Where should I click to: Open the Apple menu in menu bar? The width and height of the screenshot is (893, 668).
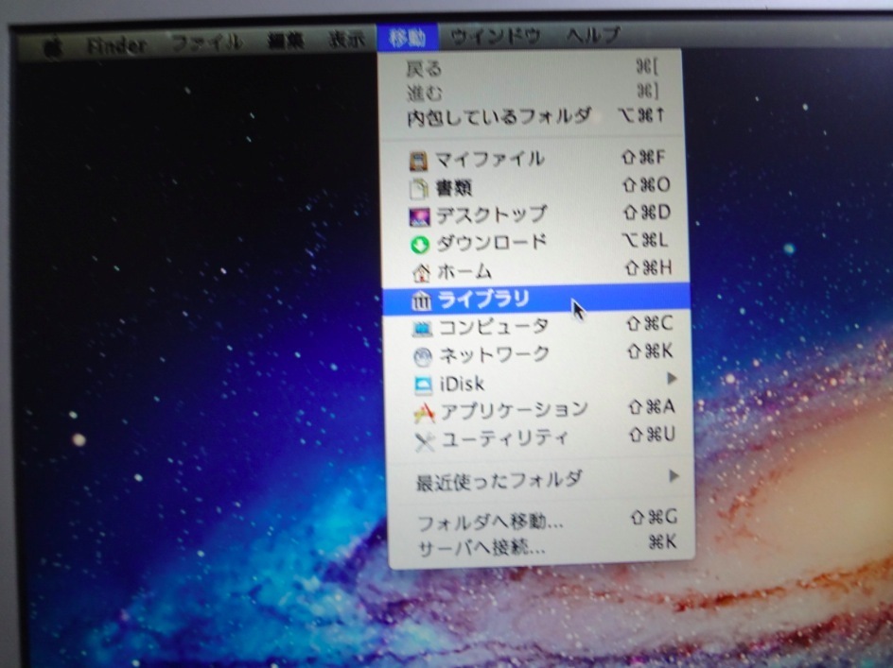tap(53, 44)
